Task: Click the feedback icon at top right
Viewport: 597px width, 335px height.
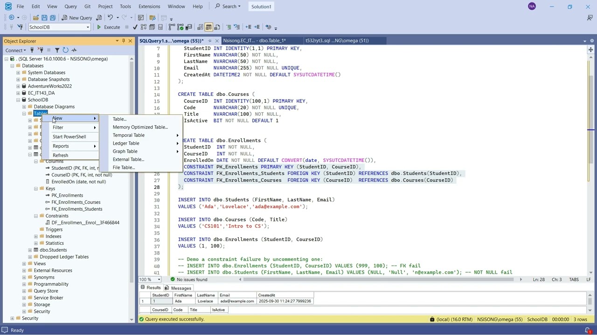Action: click(590, 18)
